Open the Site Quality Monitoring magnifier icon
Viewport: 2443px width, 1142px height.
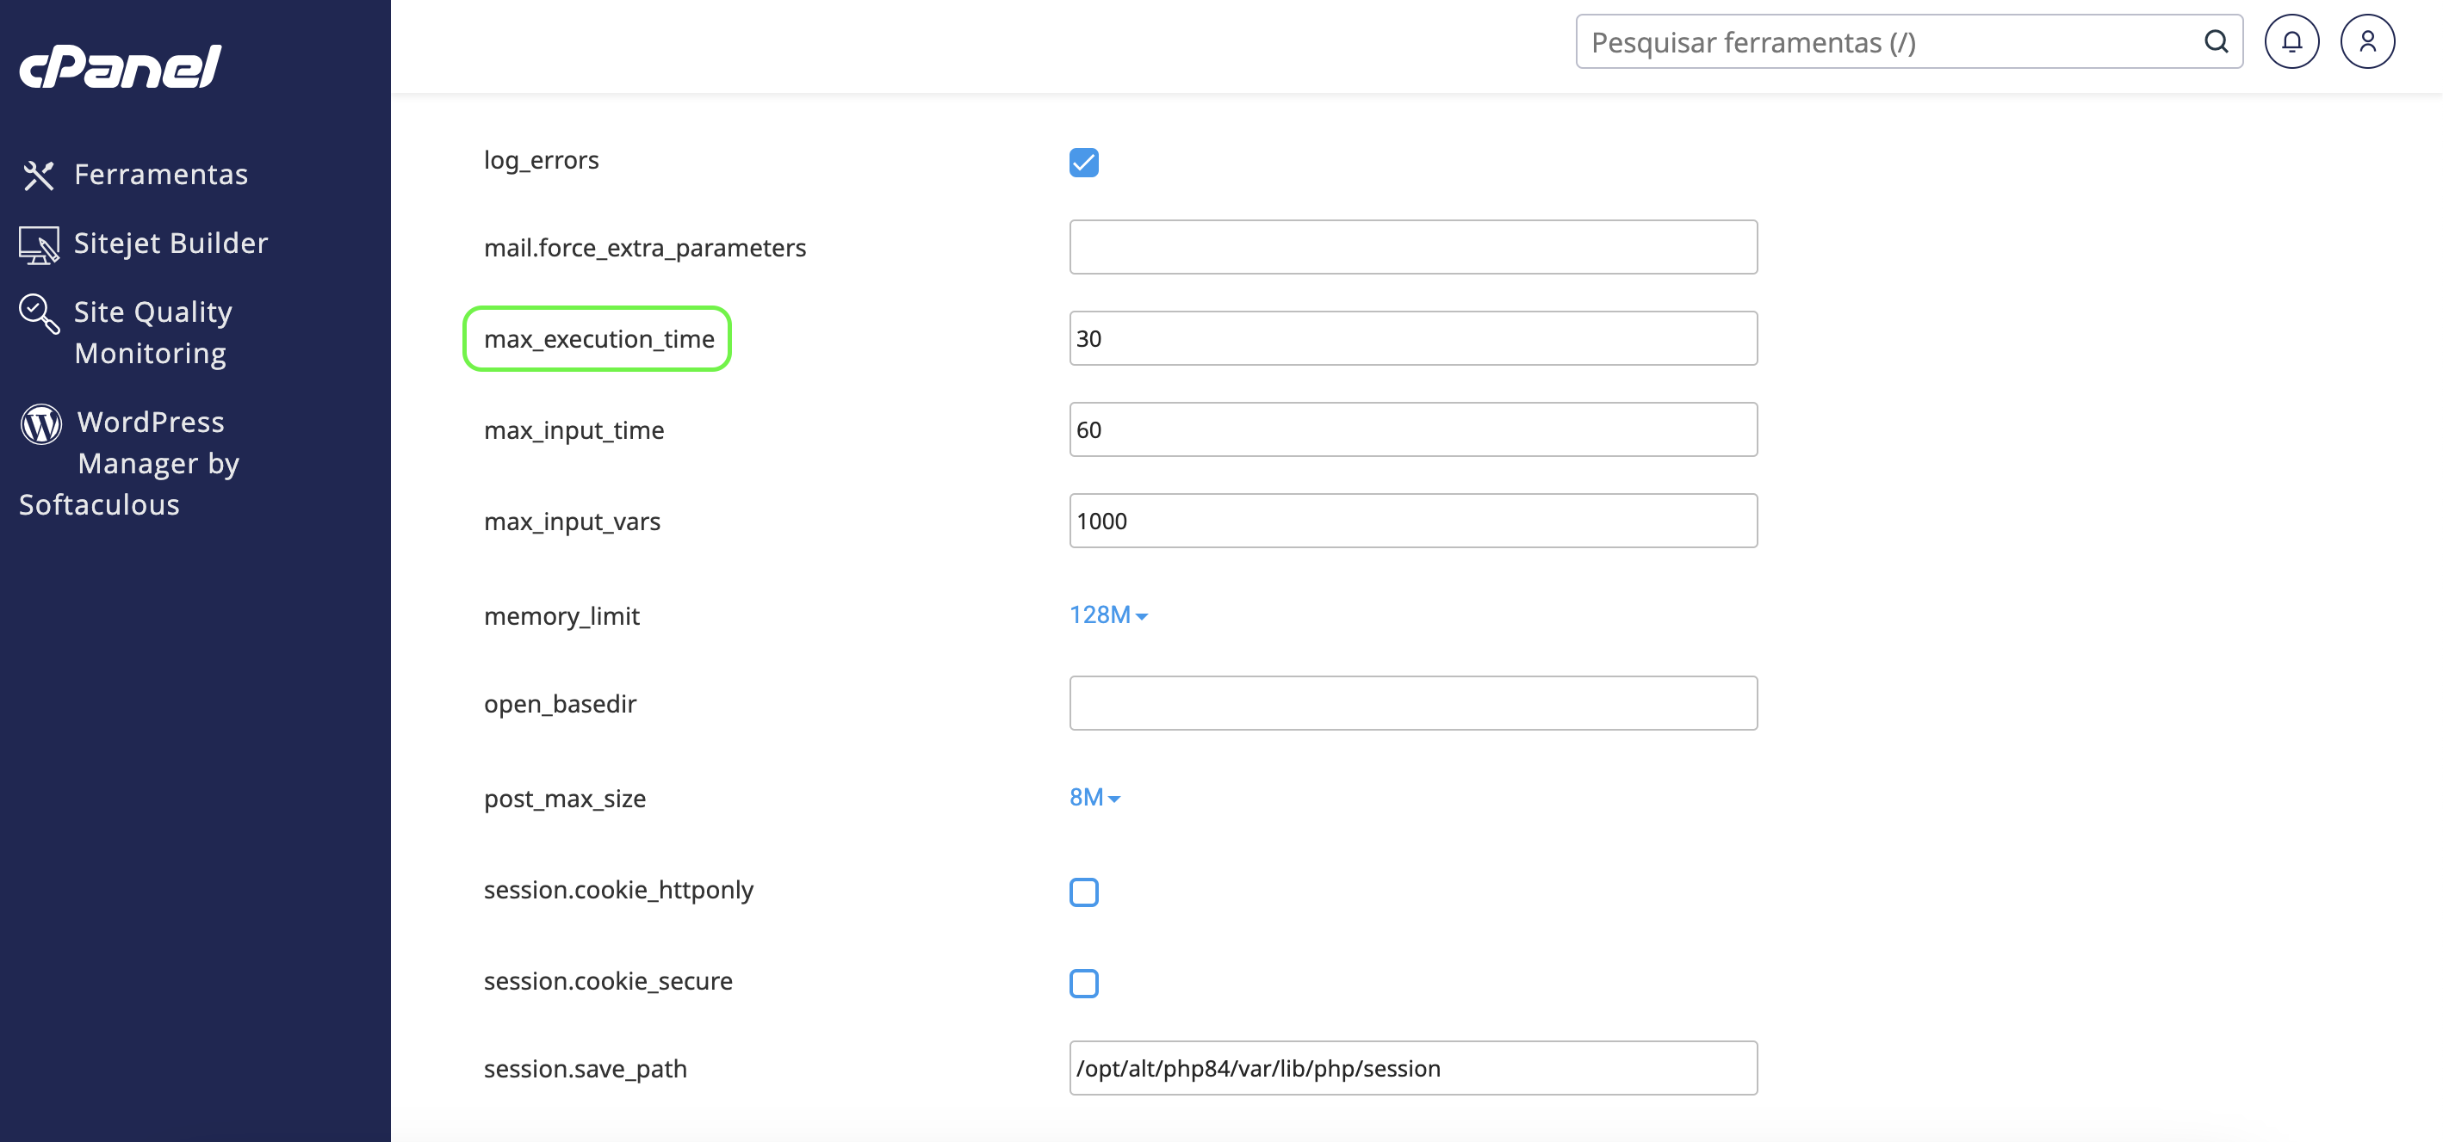(39, 314)
